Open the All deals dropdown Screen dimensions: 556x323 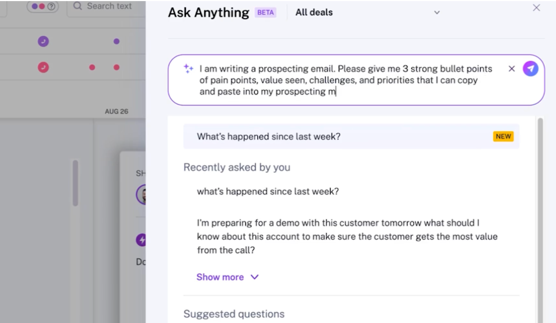click(314, 12)
